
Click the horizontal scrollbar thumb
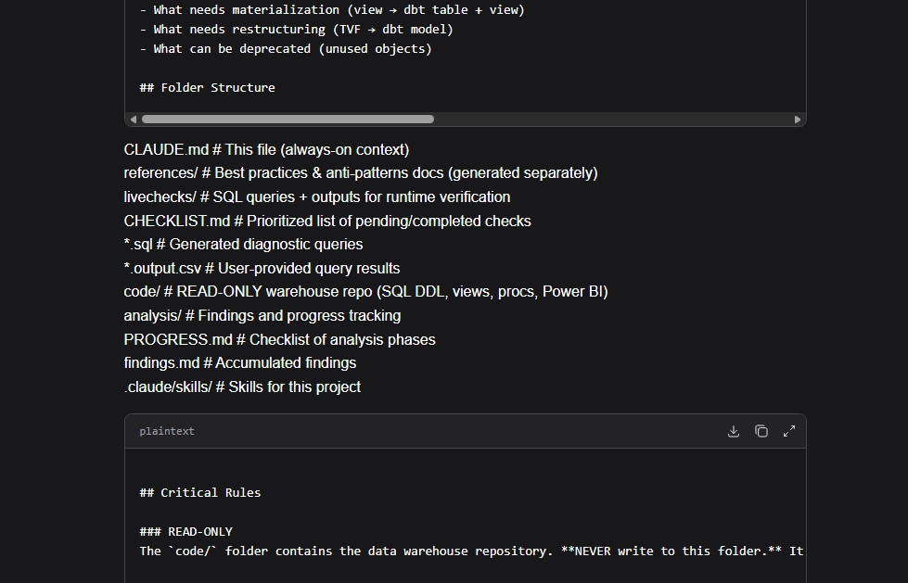pyautogui.click(x=288, y=120)
